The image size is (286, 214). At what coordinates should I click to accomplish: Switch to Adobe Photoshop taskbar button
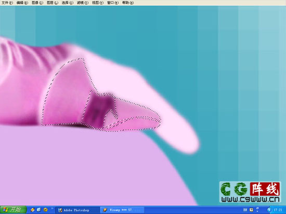(x=77, y=210)
